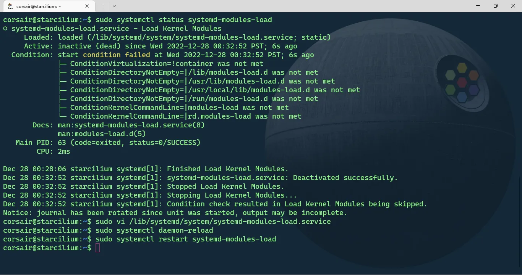Minimize the terminal window
522x275 pixels.
point(478,6)
